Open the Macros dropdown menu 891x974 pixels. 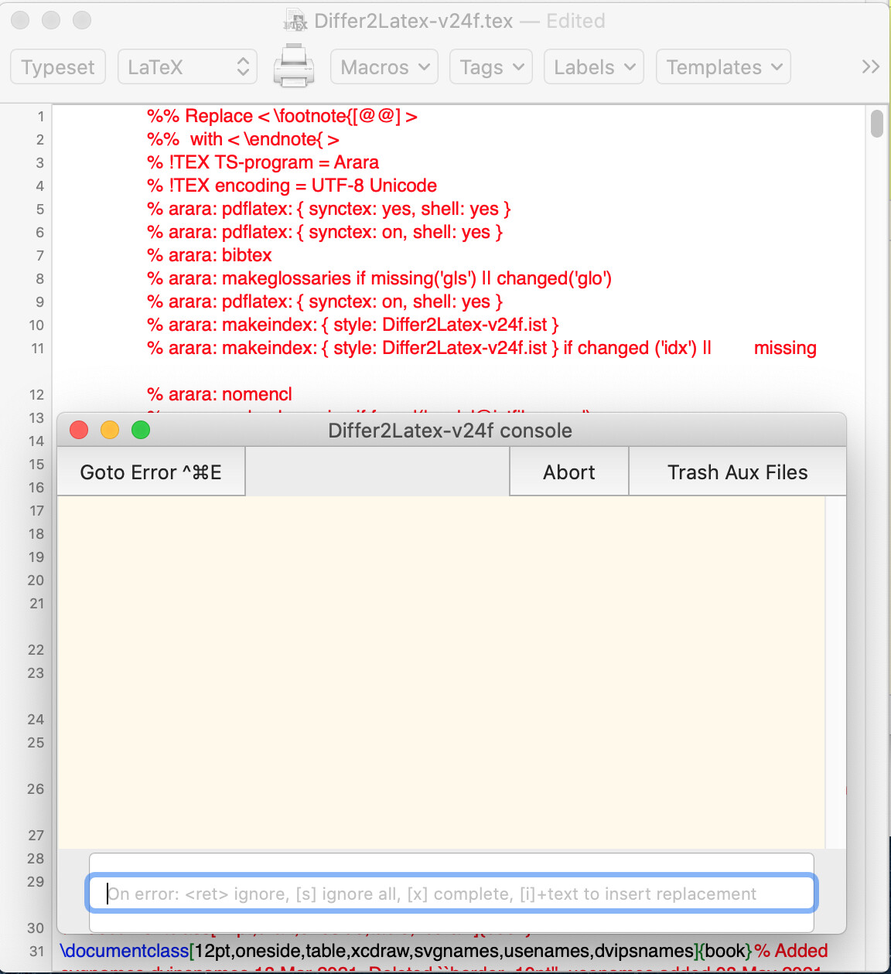pyautogui.click(x=384, y=67)
